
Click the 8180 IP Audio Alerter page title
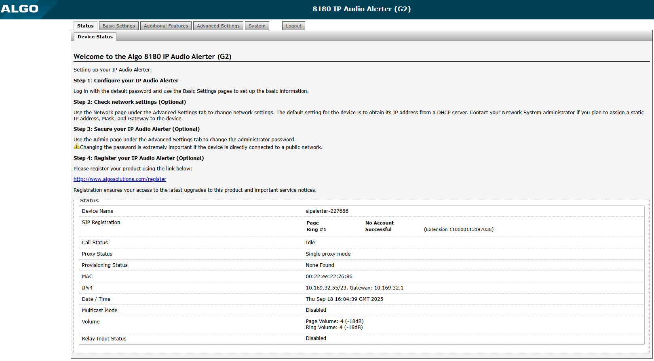(361, 9)
